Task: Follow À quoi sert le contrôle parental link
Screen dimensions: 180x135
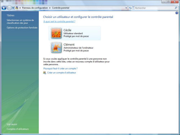Action: click(59, 22)
